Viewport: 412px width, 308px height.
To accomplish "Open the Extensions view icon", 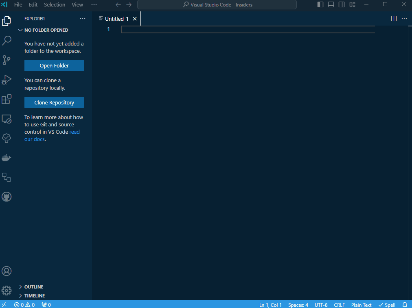I will (6, 99).
